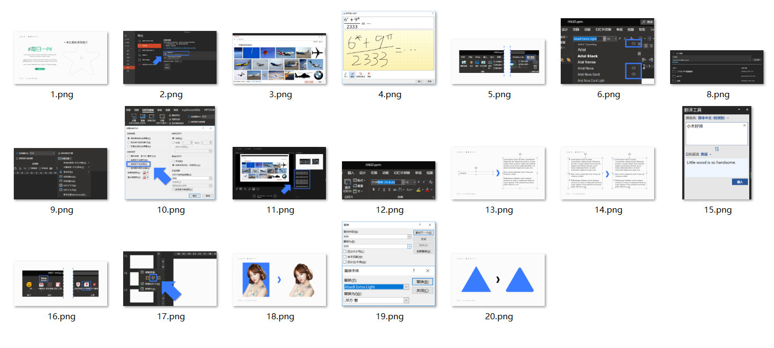Click the file name "3.png"

[280, 94]
